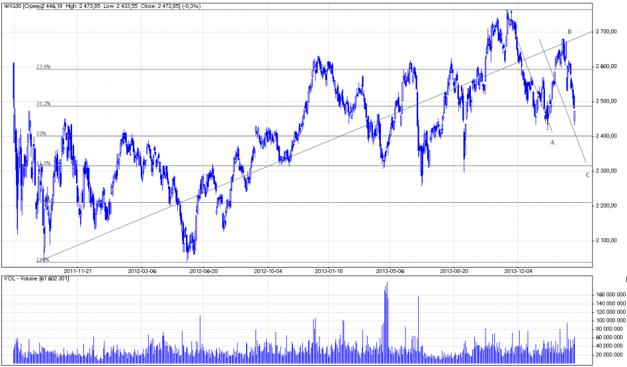Select the 2 400,00 price axis value

(608, 136)
